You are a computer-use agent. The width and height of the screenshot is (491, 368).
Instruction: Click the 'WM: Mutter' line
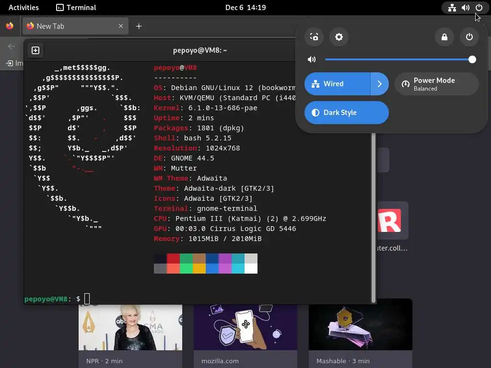(175, 168)
